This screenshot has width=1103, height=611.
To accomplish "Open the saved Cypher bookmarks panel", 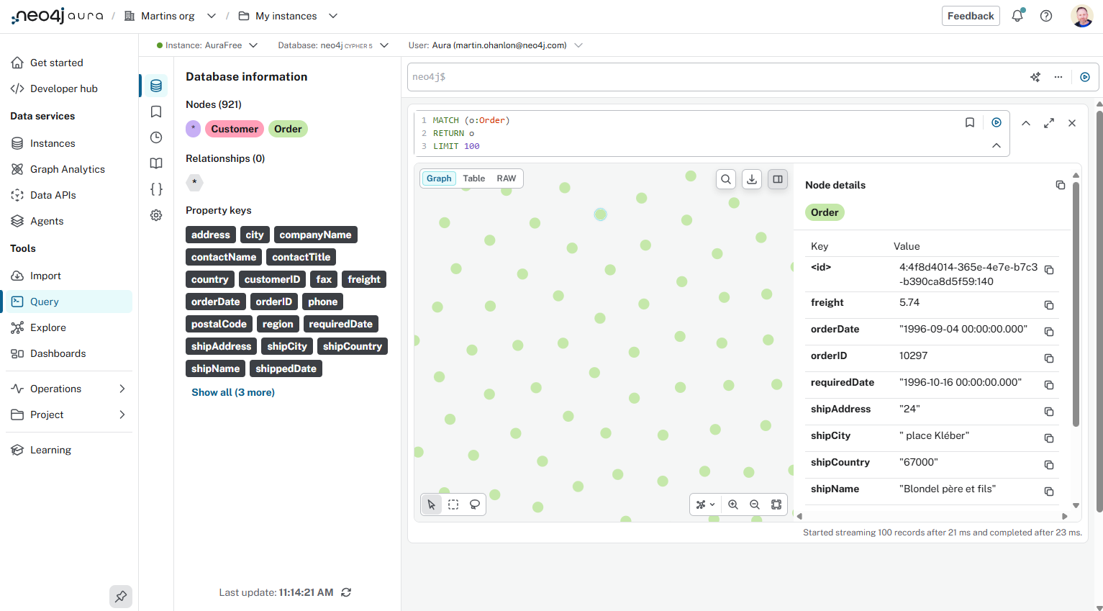I will point(155,112).
